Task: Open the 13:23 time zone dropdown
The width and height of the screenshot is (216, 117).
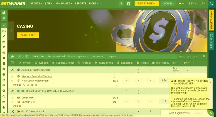Action: click(192, 3)
